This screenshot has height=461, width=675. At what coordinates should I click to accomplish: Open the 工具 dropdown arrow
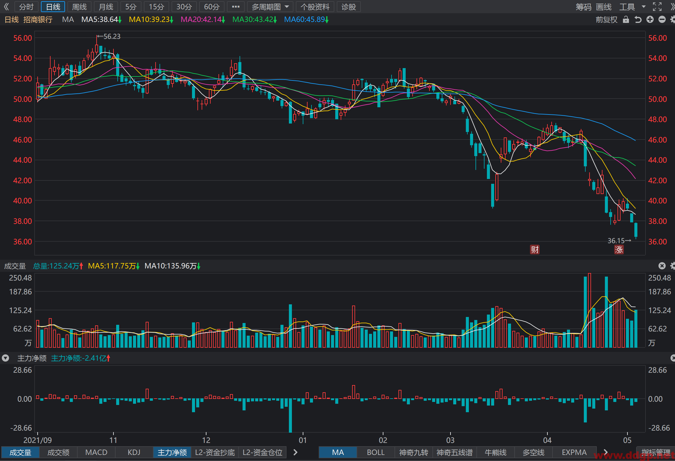(644, 7)
